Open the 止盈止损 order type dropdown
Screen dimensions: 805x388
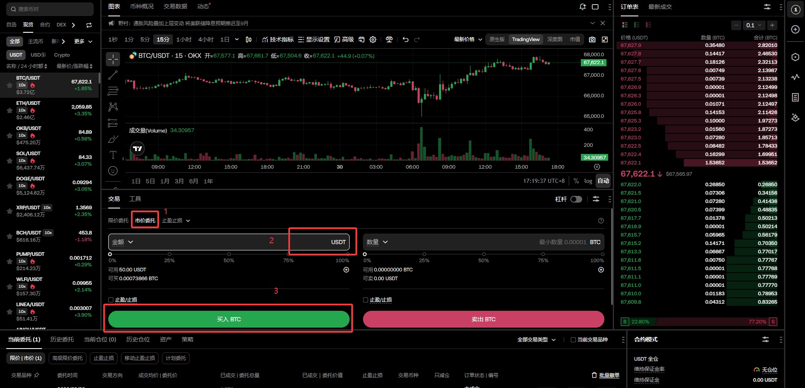176,221
